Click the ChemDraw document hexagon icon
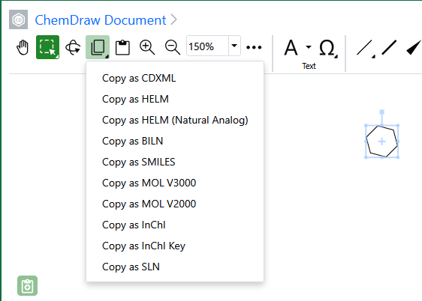 (18, 19)
